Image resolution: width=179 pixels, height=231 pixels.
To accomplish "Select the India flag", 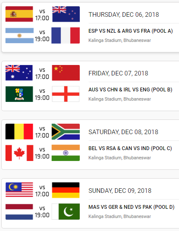I will coord(66,153).
